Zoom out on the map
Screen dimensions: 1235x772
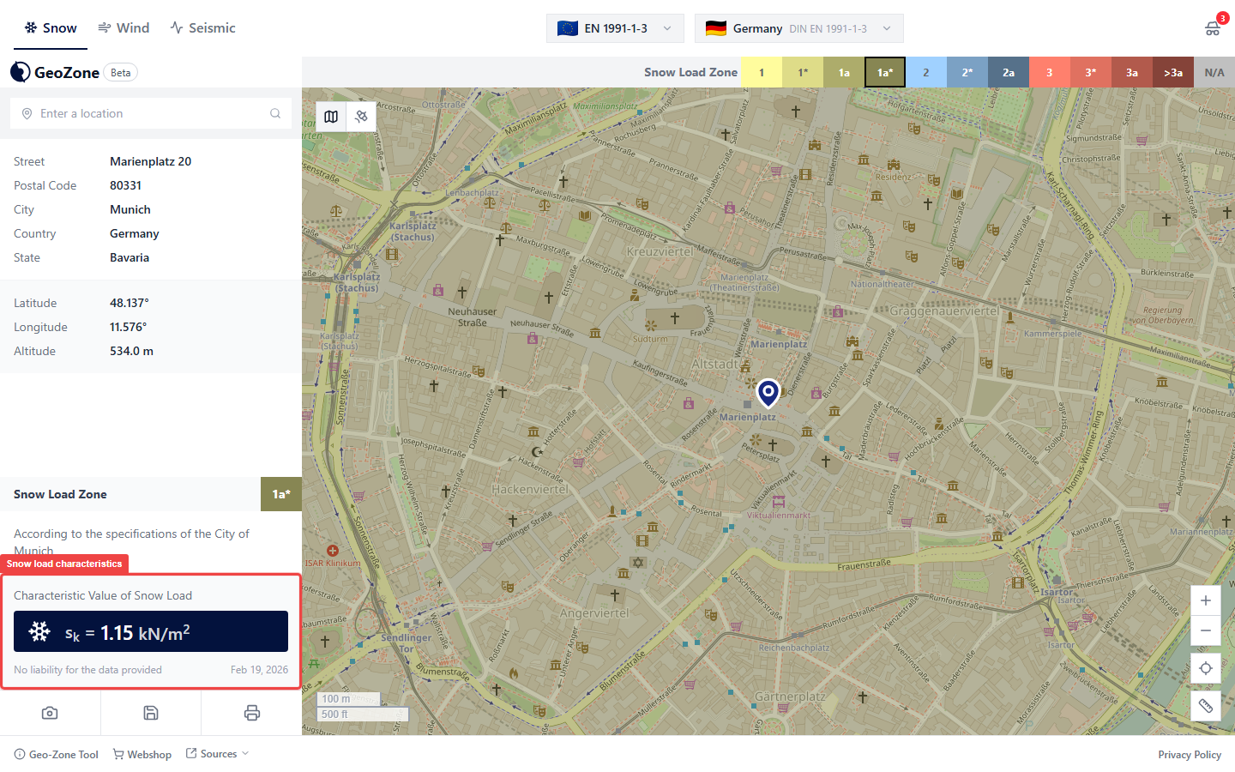tap(1205, 630)
